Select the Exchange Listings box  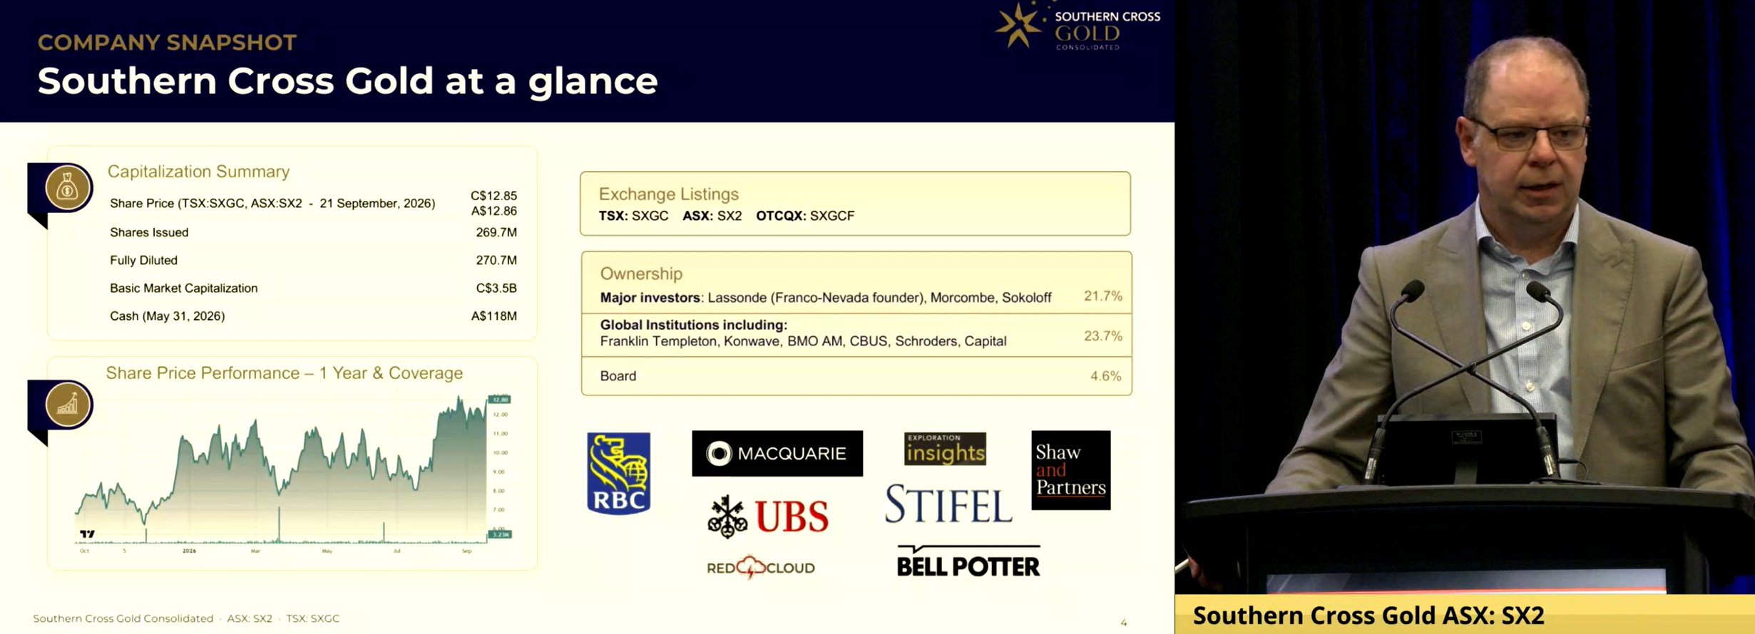855,204
